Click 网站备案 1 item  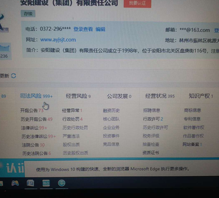(192, 144)
